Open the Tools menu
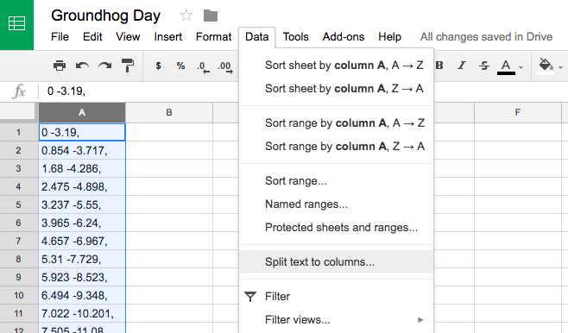 (295, 37)
